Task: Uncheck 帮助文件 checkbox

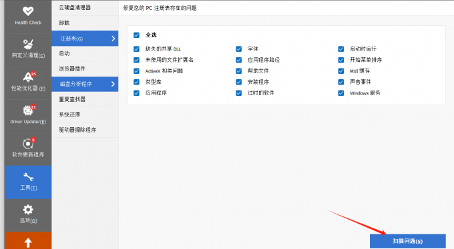Action: (238, 71)
